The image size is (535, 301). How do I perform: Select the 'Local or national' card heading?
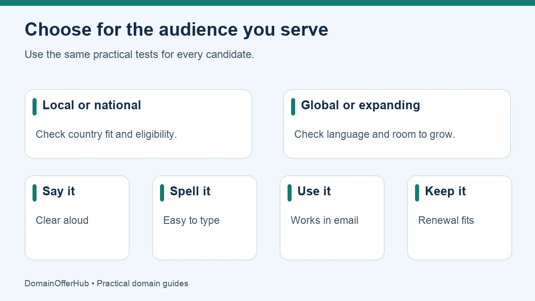click(x=92, y=105)
